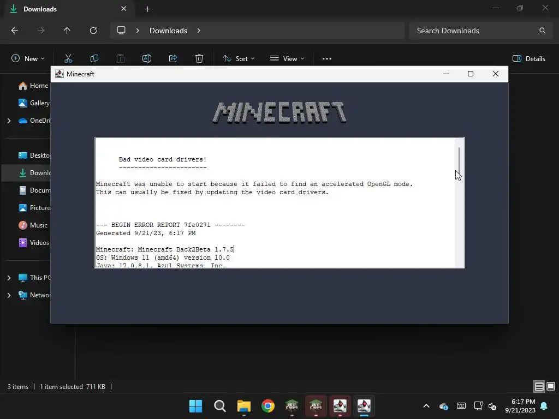Click the Paste icon in toolbar
This screenshot has height=419, width=559.
[121, 58]
